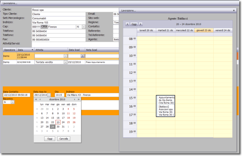
Task: Click 08:00 time slot label
Action: point(132,39)
